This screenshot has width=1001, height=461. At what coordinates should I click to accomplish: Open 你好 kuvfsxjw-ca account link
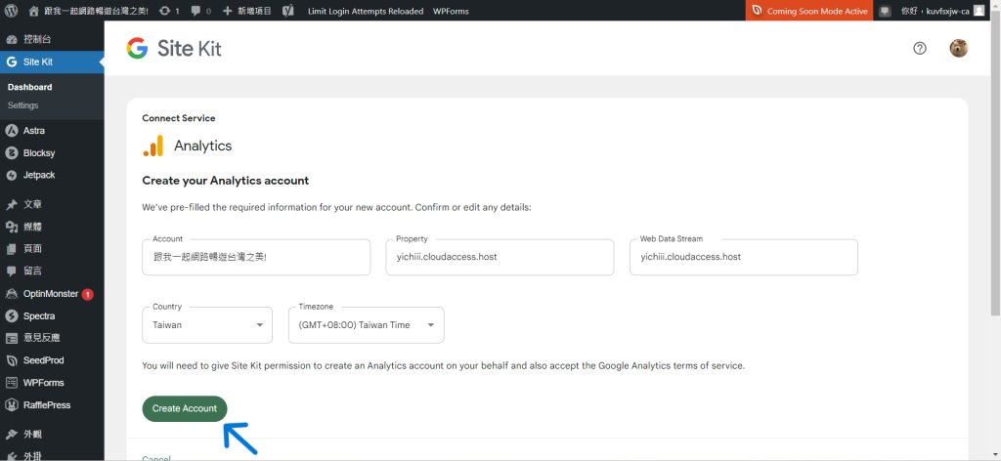point(936,11)
